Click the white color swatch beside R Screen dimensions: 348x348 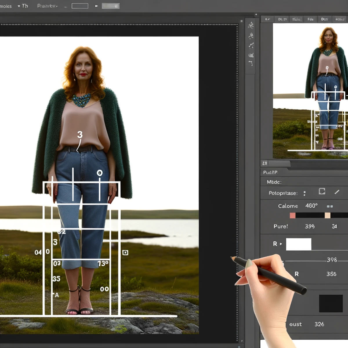coord(299,244)
